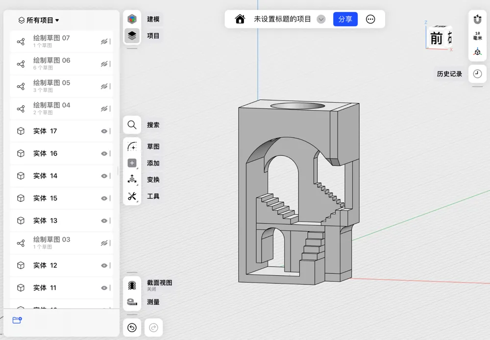
Task: Hide 实体 12 with its eye icon
Action: (104, 266)
